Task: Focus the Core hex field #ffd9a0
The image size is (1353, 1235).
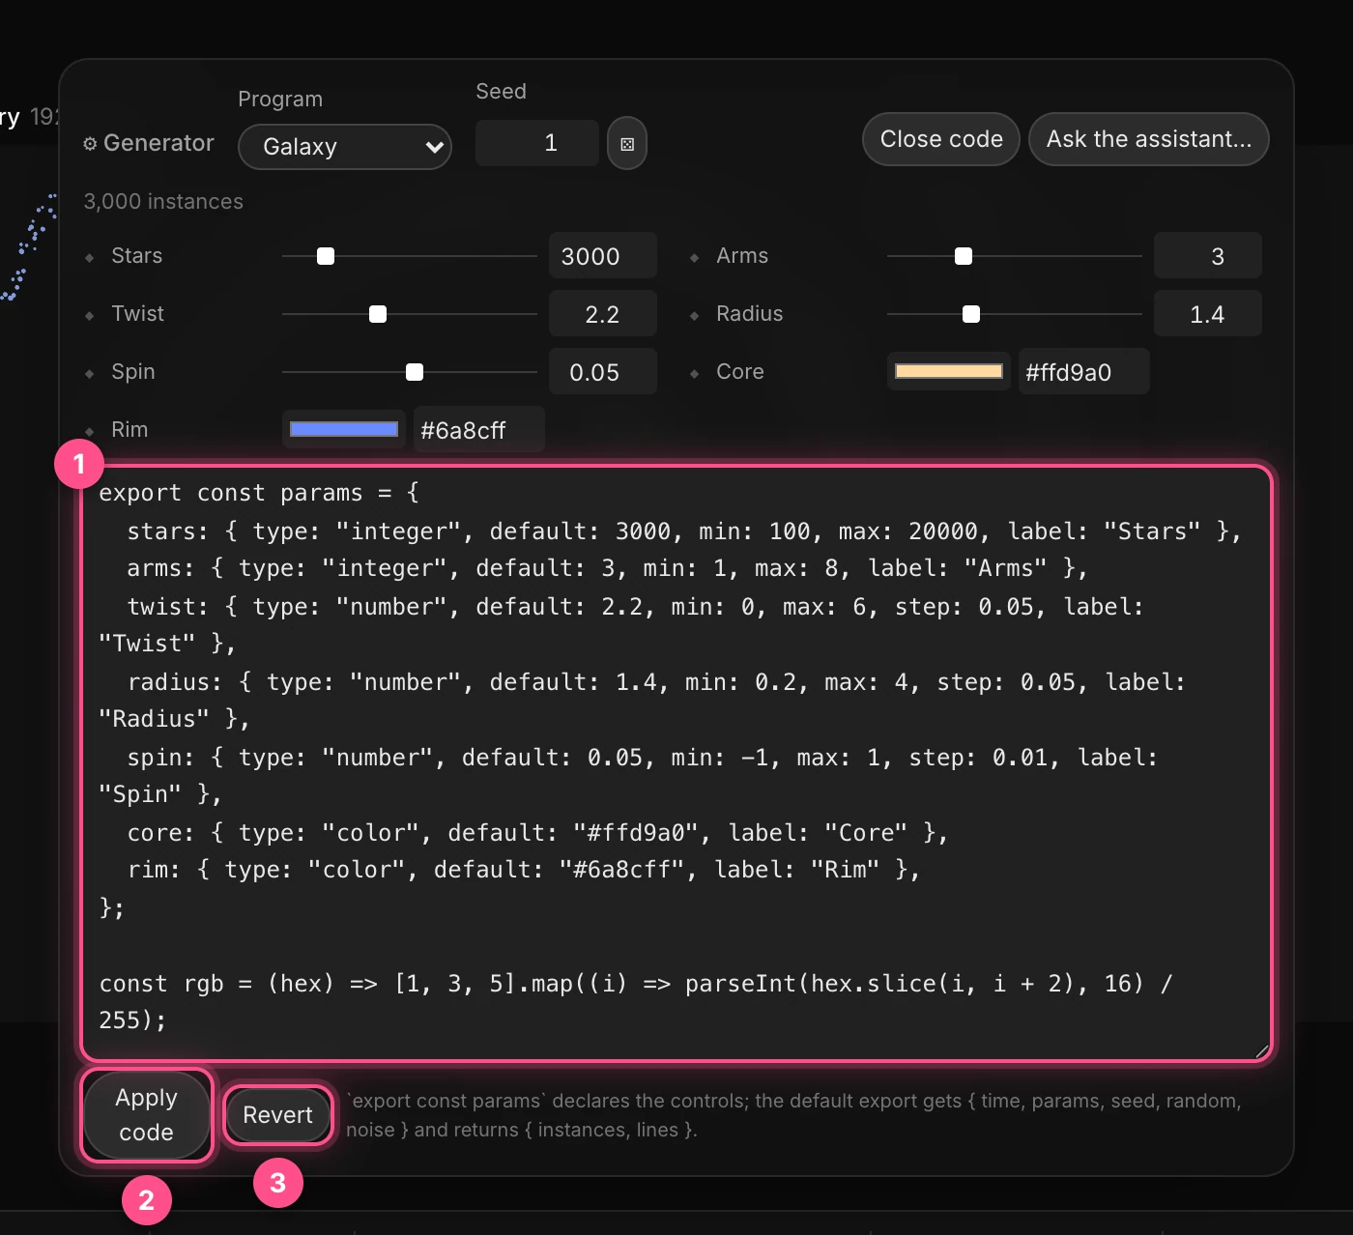Action: pos(1084,372)
